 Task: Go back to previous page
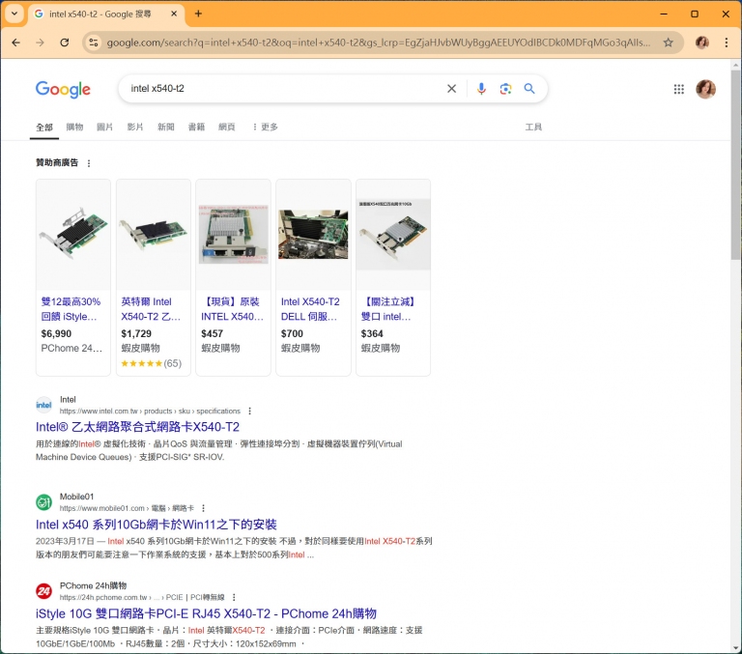point(16,43)
